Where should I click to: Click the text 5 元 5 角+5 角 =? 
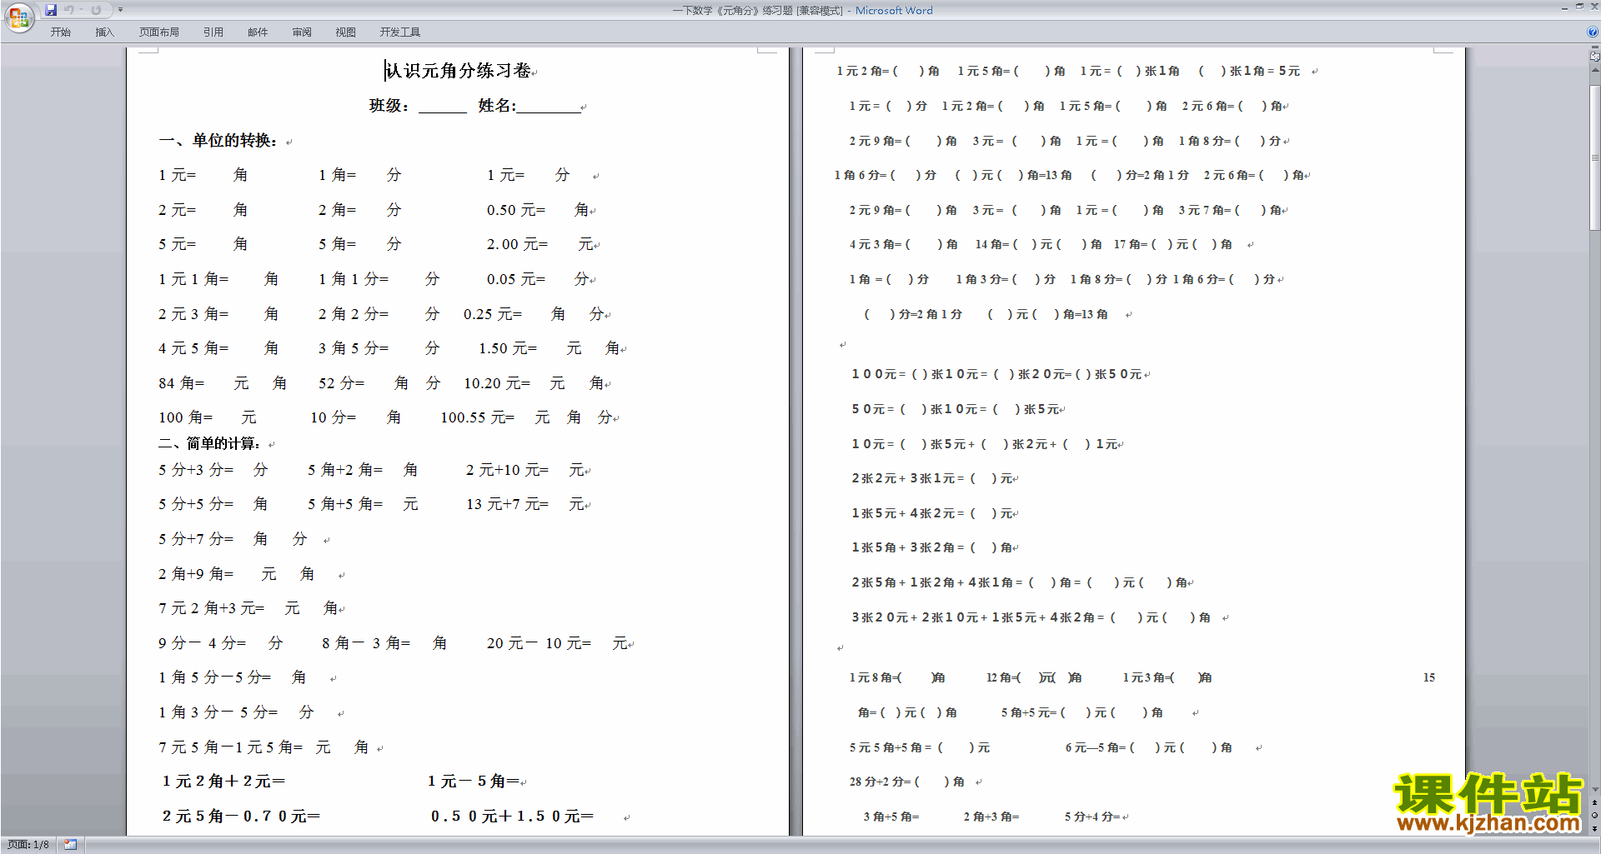891,748
